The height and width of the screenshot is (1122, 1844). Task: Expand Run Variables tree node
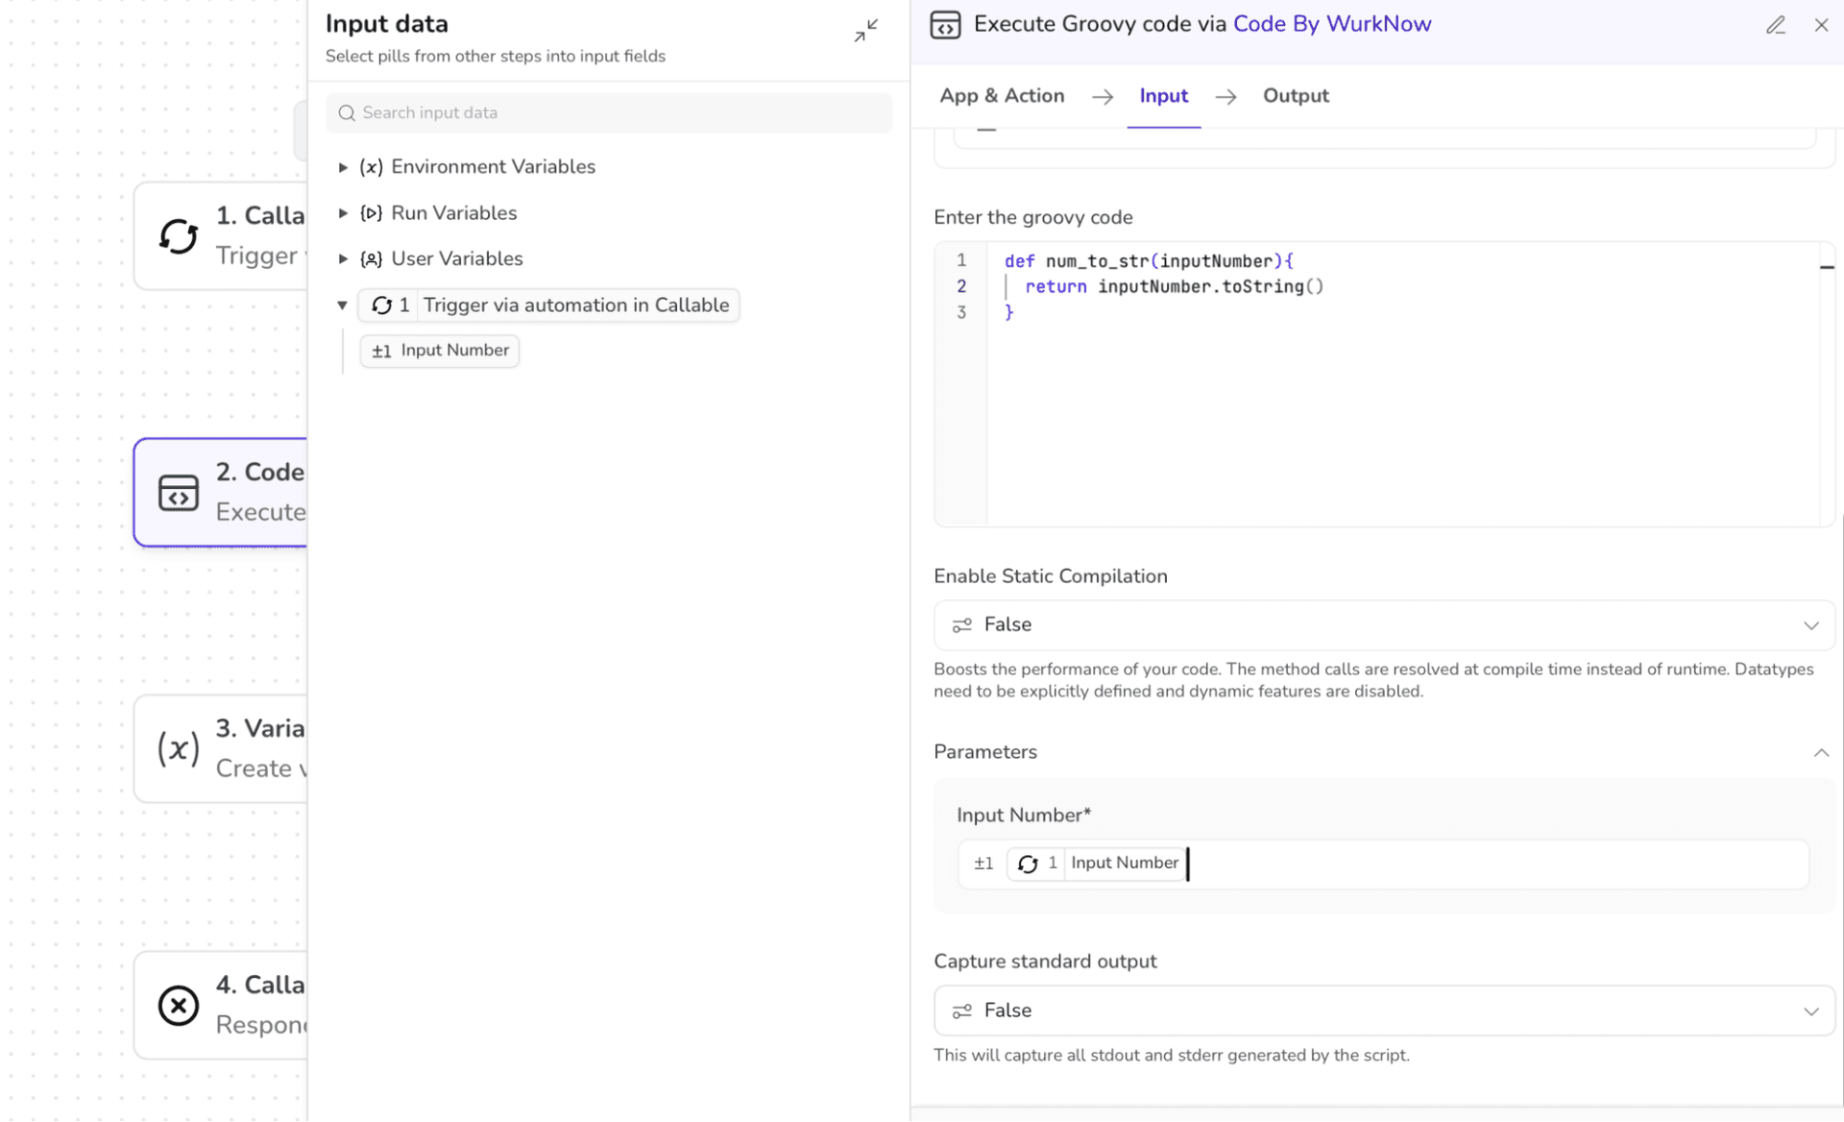coord(343,213)
